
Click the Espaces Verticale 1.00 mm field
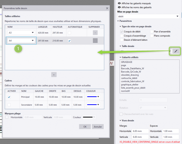[171, 137]
